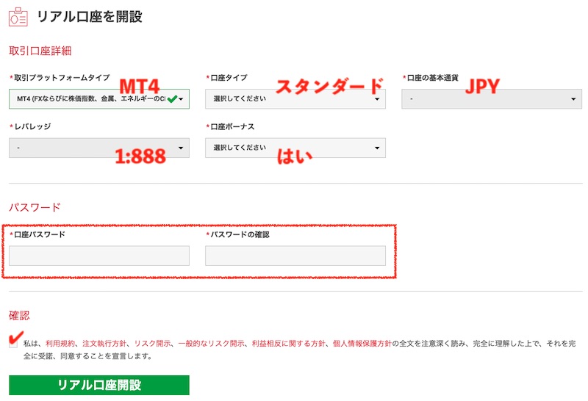Click the 取引口座詳細 section heading
The width and height of the screenshot is (588, 401).
[x=40, y=51]
